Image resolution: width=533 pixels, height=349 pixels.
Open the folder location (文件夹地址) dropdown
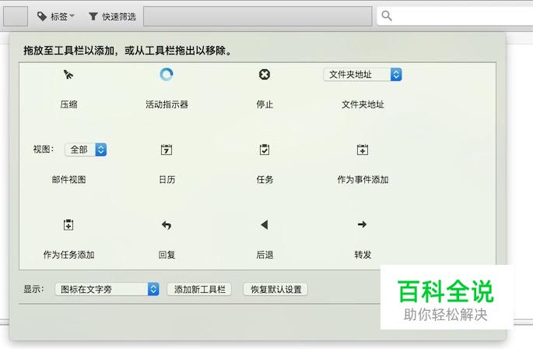coord(363,75)
